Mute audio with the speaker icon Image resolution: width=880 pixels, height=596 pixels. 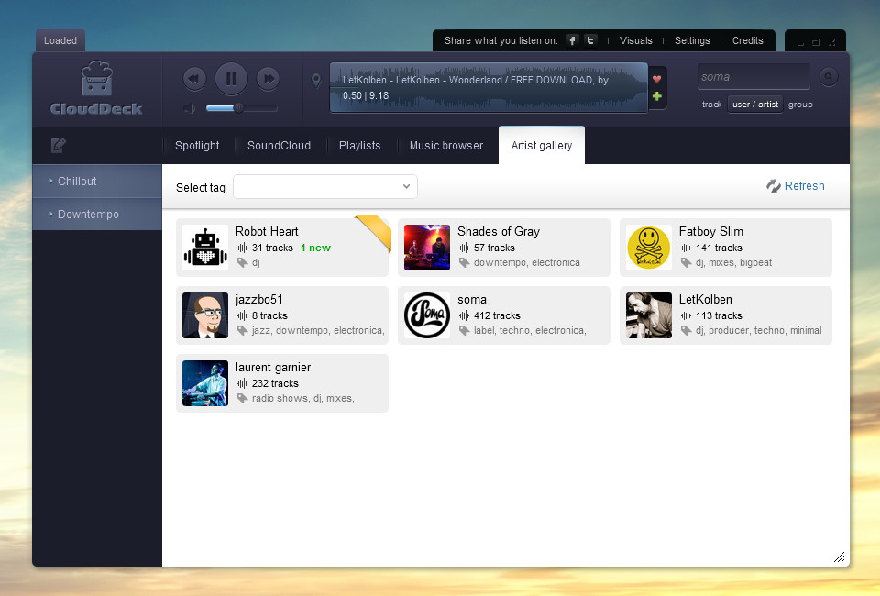[x=189, y=108]
